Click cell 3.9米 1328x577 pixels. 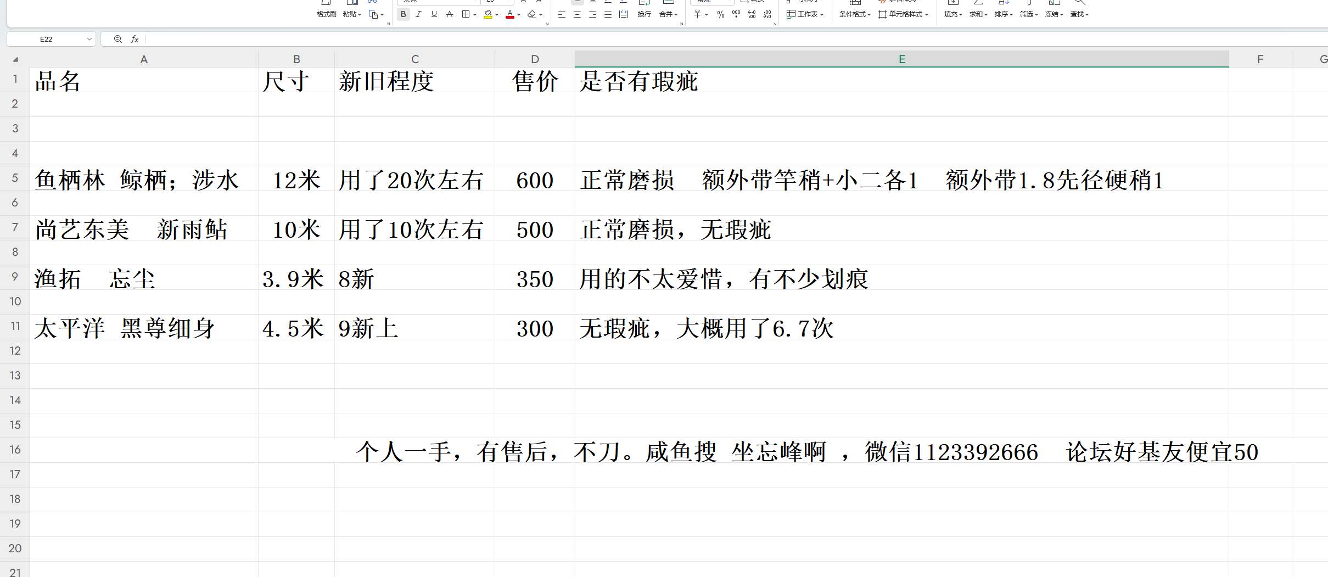(x=296, y=277)
